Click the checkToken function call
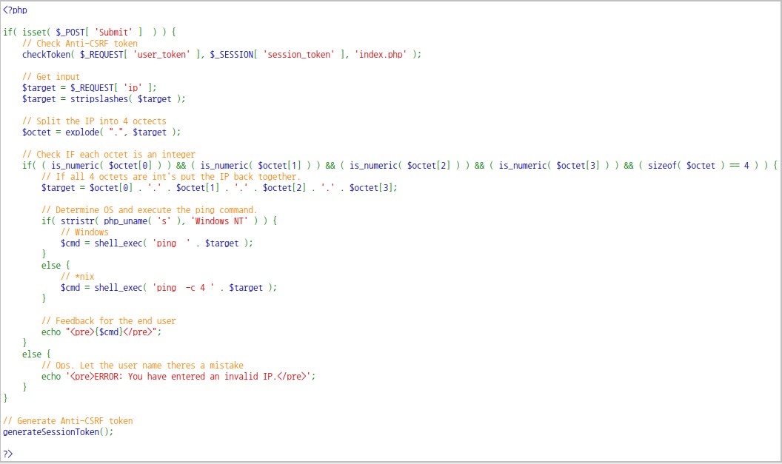The height and width of the screenshot is (464, 782). (x=221, y=54)
